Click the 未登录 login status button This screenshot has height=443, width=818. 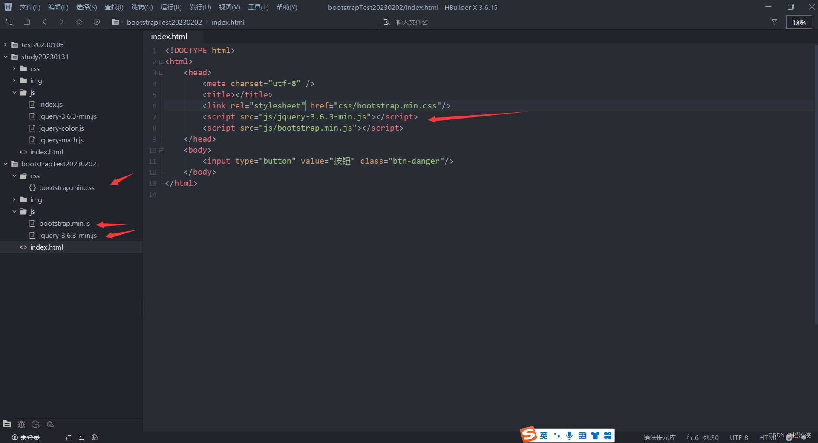(x=26, y=437)
